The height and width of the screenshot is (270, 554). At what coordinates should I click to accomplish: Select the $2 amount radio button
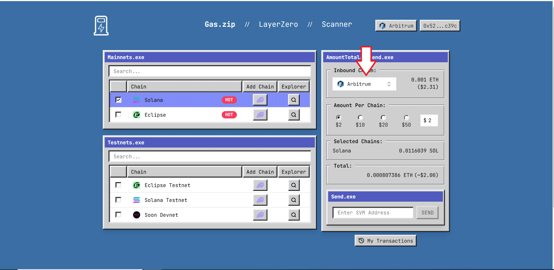point(338,118)
